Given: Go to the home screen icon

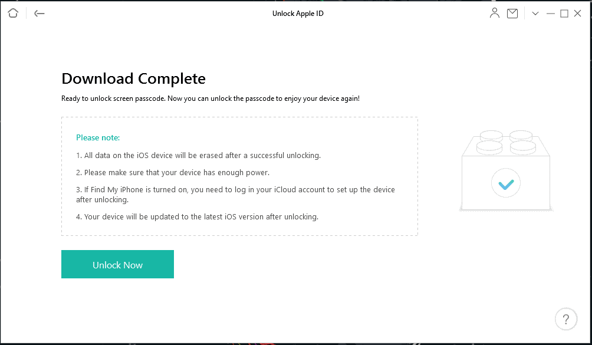Looking at the screenshot, I should click(x=14, y=14).
